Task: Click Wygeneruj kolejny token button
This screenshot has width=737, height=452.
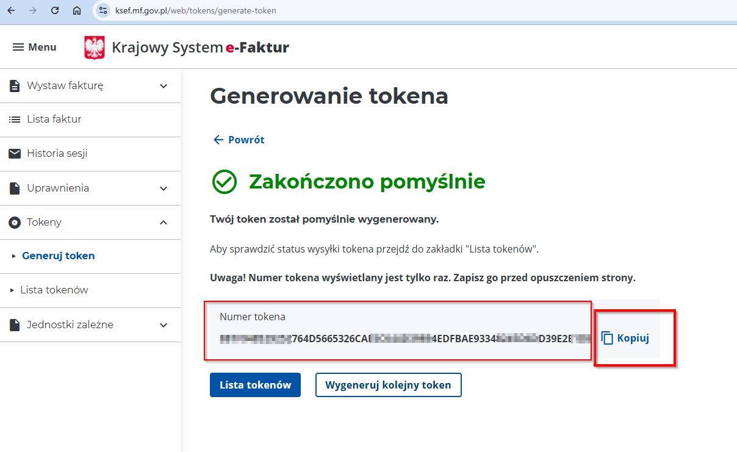Action: [388, 385]
